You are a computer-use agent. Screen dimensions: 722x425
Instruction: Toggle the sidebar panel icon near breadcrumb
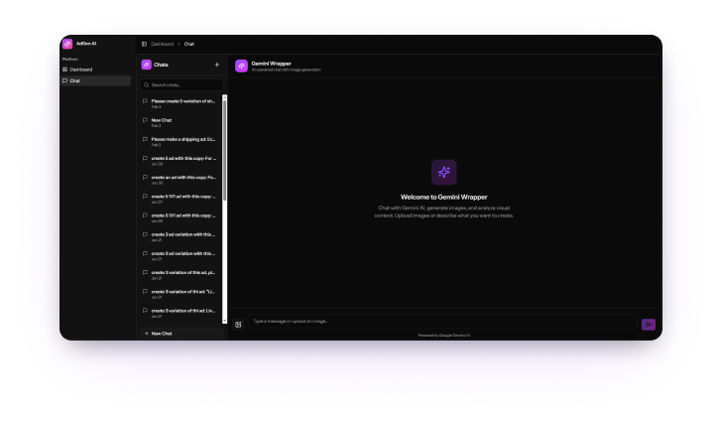coord(144,44)
